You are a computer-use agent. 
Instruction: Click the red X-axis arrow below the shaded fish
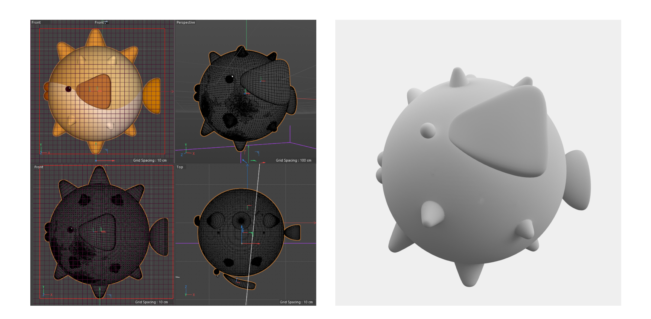coord(112,161)
